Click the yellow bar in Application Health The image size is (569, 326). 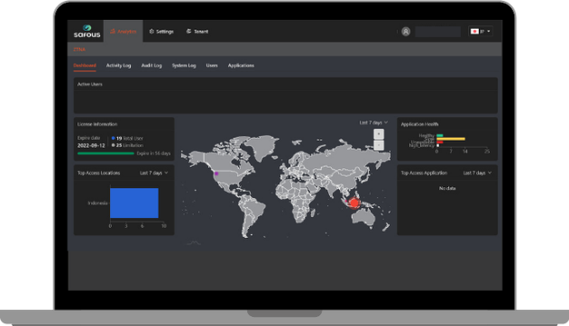451,139
